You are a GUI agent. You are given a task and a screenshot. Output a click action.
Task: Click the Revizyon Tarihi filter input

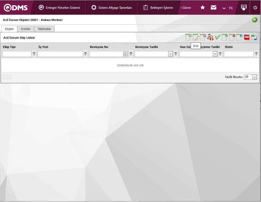click(151, 54)
